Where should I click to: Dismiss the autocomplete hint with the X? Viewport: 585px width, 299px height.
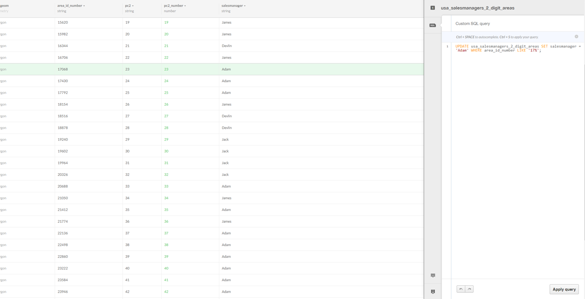tap(576, 37)
